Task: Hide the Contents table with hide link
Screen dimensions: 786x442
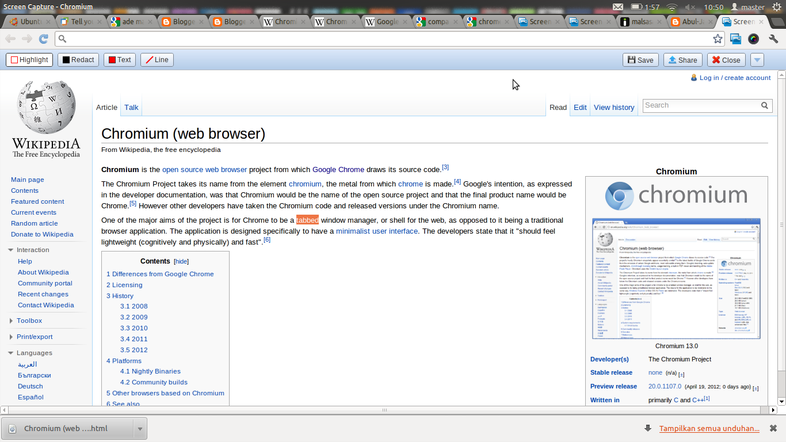Action: (181, 261)
